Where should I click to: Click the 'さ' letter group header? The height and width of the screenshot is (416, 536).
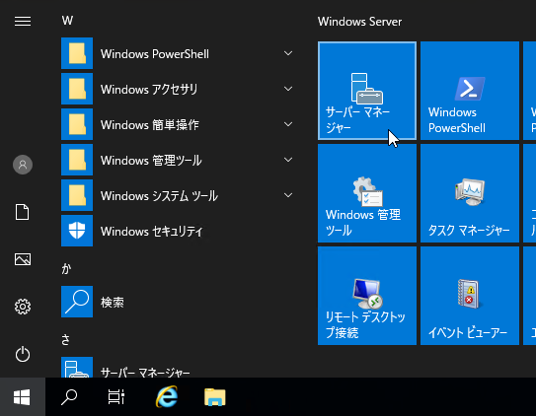[x=65, y=340]
